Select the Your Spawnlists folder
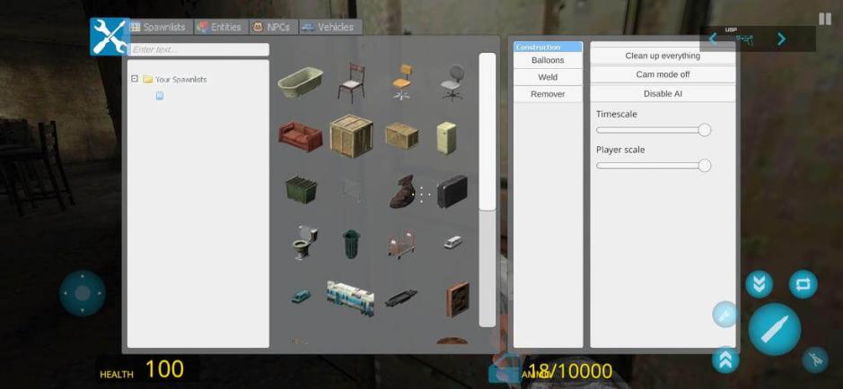Viewport: 843px width, 389px height. [x=175, y=80]
